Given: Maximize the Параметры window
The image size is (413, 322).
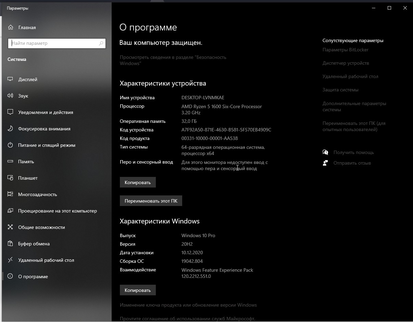Looking at the screenshot, I should (x=389, y=8).
